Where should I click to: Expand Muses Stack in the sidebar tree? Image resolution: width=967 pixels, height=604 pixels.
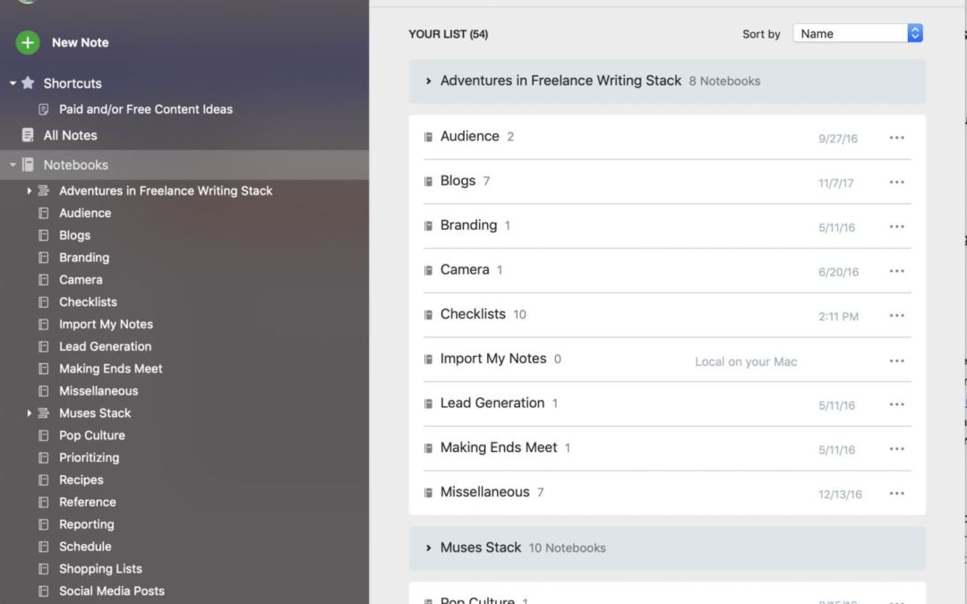click(29, 413)
